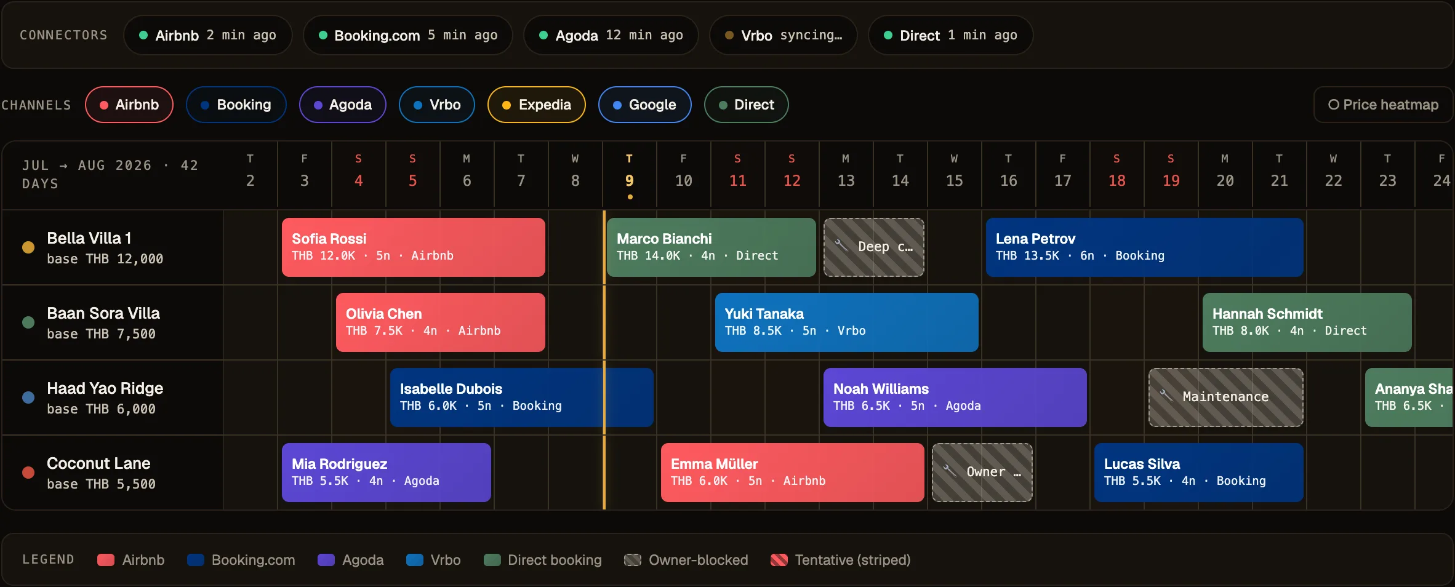Open Lena Petrov's Booking reservation
This screenshot has width=1455, height=587.
(x=1145, y=247)
